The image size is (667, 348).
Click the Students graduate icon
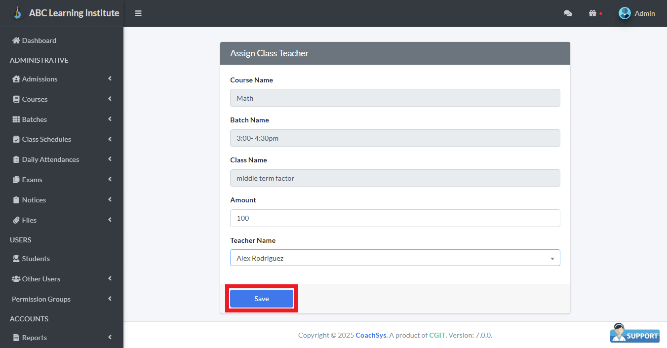(16, 259)
